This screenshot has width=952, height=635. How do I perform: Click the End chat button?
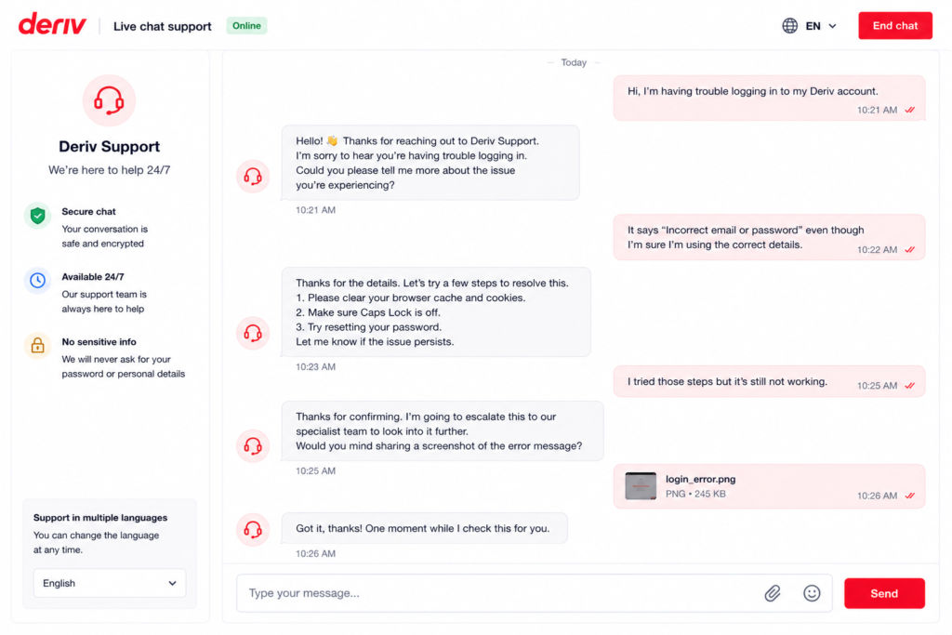click(x=895, y=25)
